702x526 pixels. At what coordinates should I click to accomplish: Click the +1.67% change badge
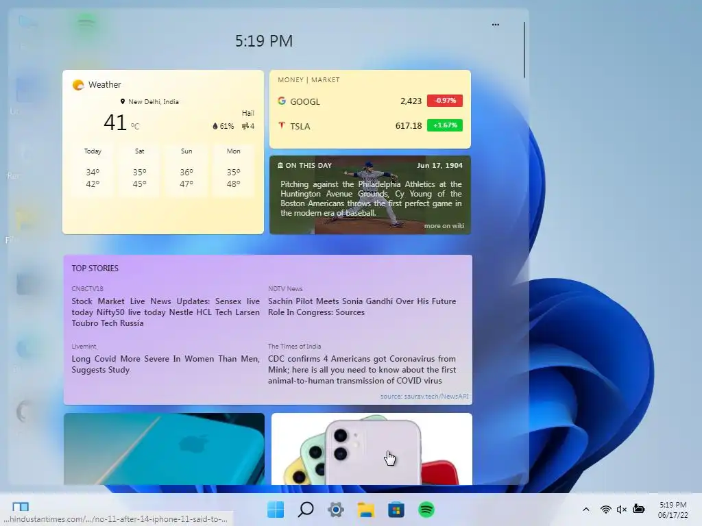[x=444, y=125]
